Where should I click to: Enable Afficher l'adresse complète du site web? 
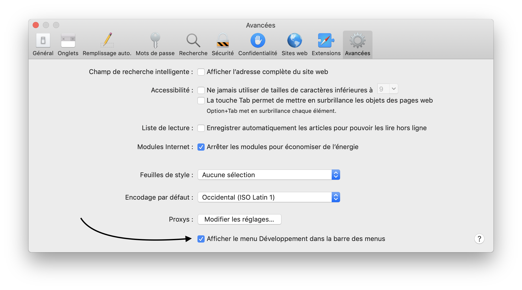(x=201, y=72)
